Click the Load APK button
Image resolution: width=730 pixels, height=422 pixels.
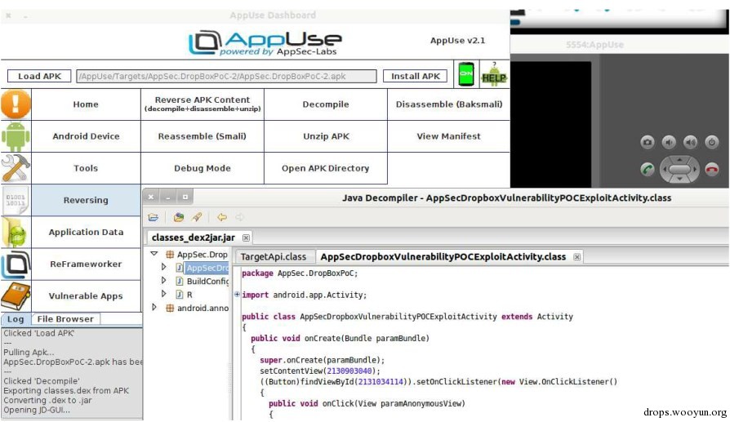pos(39,76)
